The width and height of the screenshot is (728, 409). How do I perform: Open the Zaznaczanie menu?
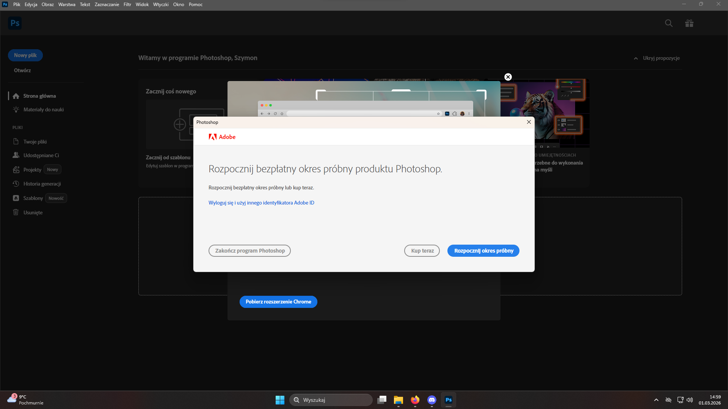point(107,5)
